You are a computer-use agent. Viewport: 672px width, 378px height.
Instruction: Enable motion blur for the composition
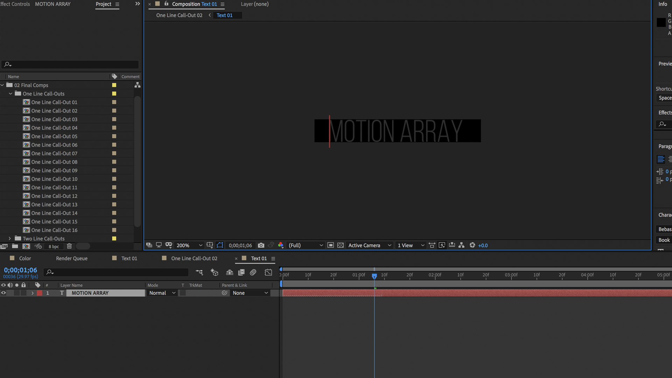(x=253, y=272)
